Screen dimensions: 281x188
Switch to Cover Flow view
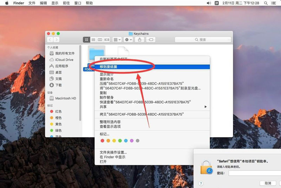tap(107, 40)
